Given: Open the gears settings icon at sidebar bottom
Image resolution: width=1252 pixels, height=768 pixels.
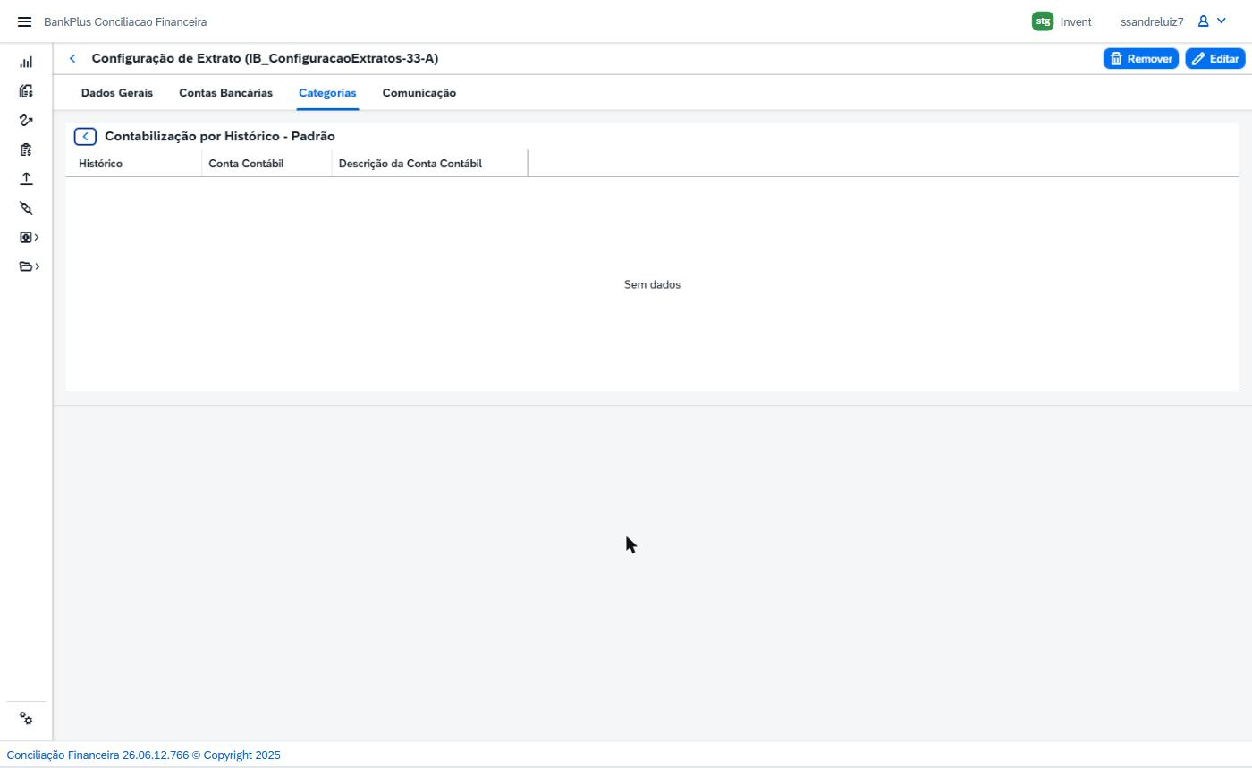Looking at the screenshot, I should [26, 719].
